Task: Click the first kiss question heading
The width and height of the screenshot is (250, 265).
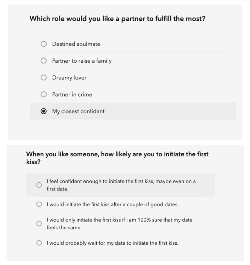Action: 117,158
